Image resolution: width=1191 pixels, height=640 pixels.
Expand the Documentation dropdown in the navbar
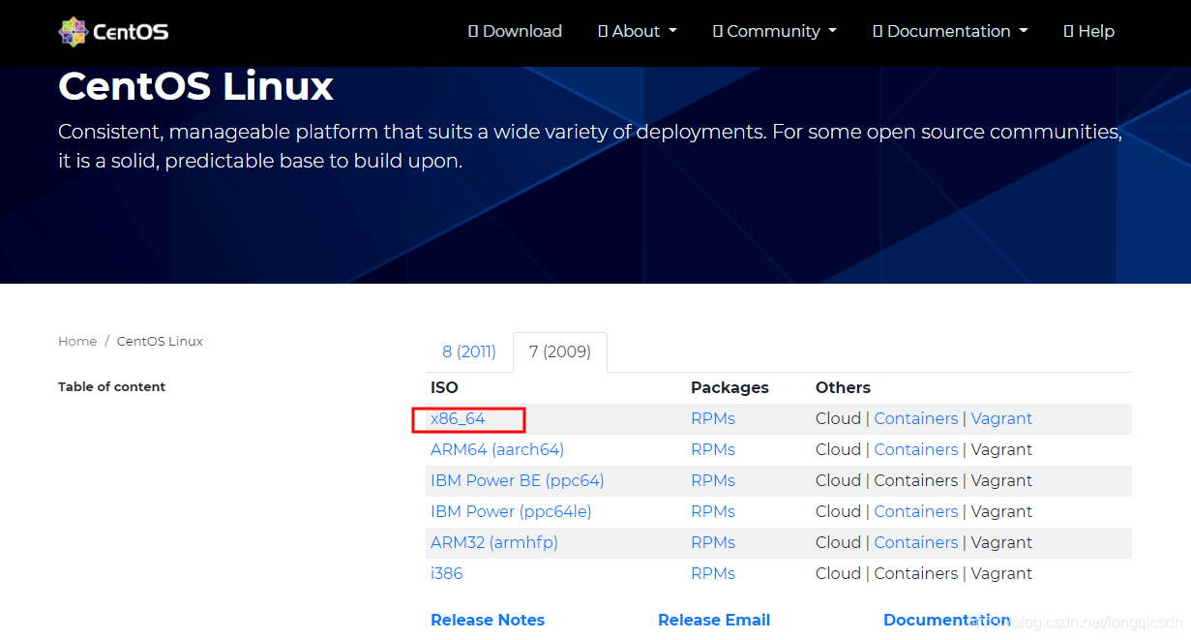950,31
